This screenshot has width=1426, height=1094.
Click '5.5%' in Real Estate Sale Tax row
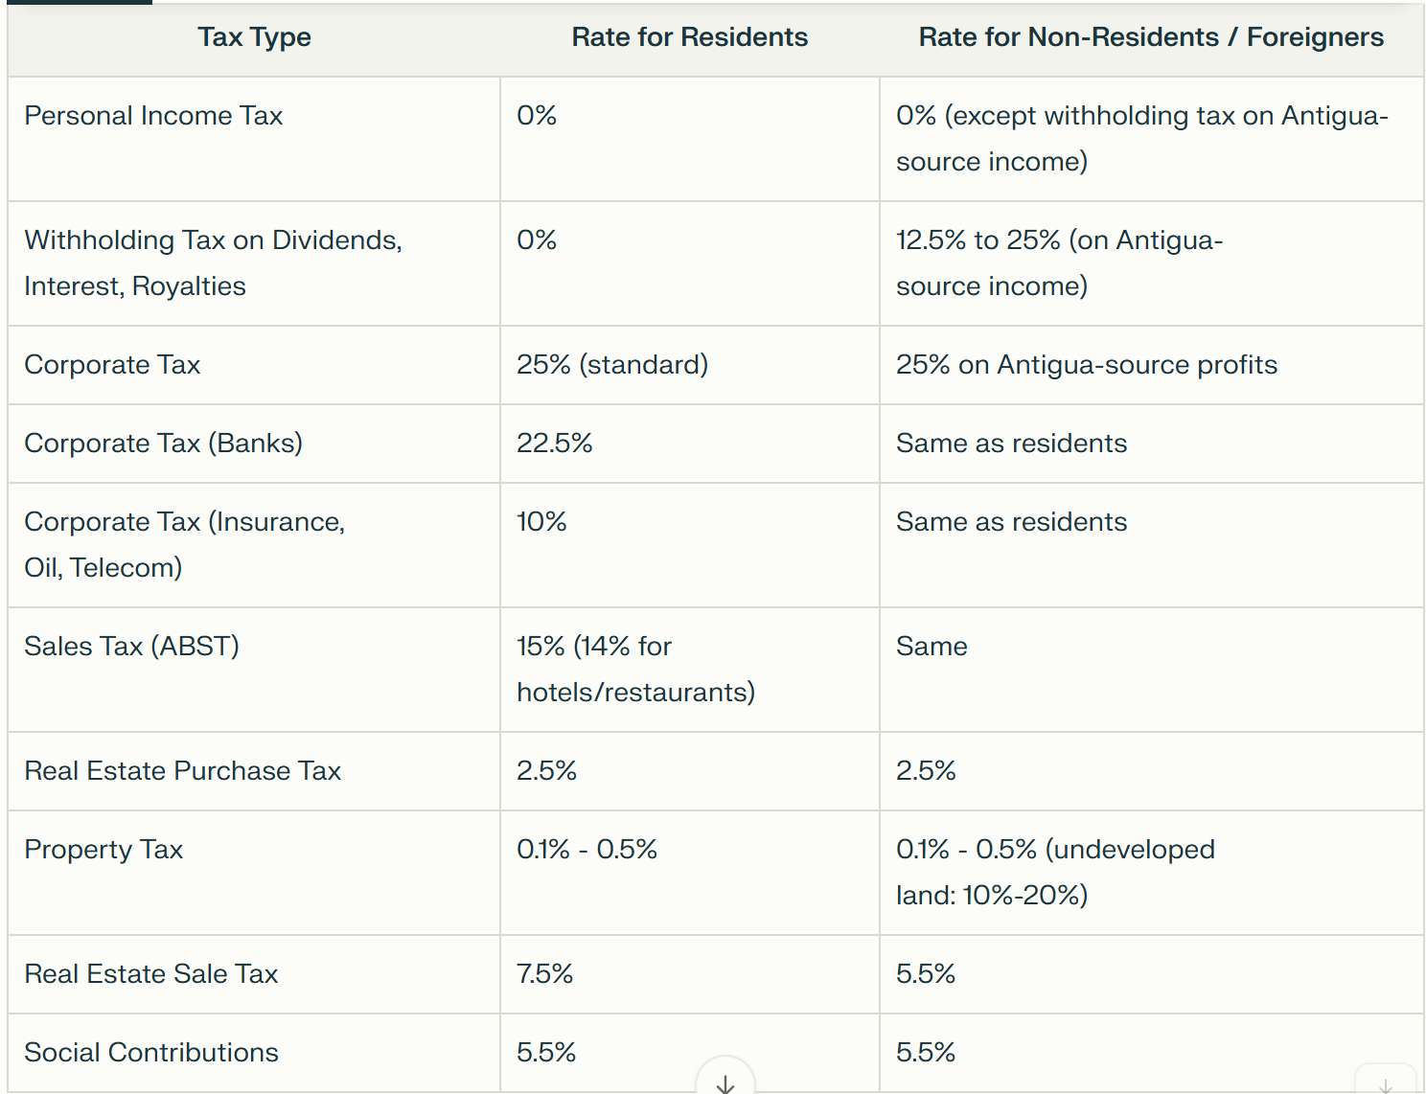click(x=926, y=974)
